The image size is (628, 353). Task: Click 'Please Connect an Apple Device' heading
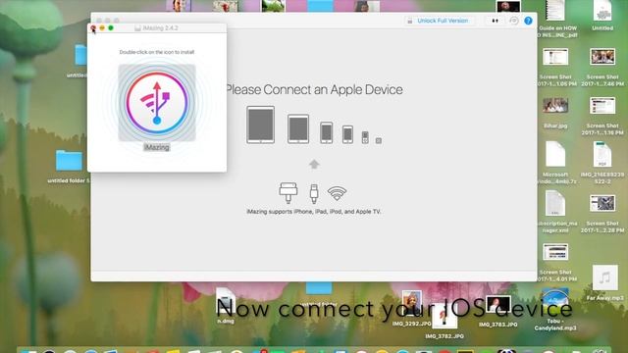tap(314, 89)
